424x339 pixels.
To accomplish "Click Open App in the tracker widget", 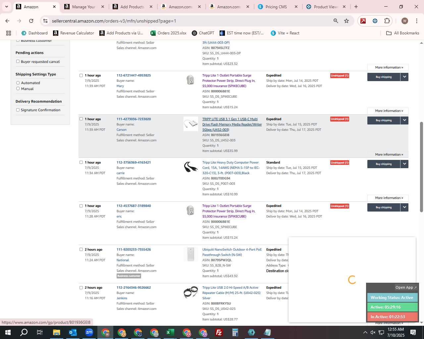I will [406, 287].
